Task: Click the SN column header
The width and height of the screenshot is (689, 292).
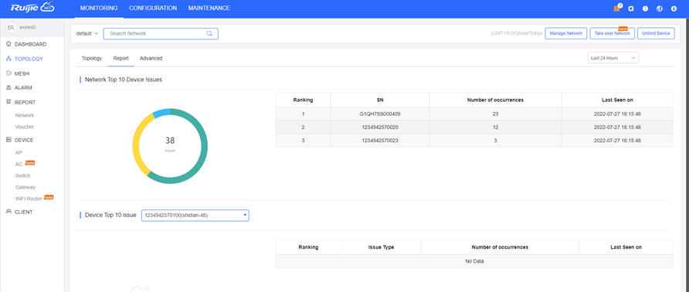Action: 380,100
